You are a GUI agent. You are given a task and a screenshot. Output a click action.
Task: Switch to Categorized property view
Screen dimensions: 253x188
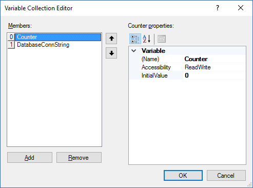(x=135, y=39)
